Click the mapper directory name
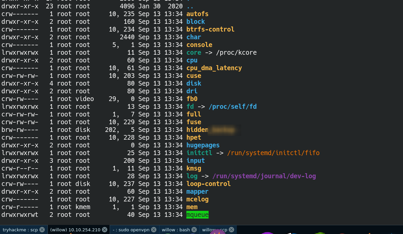This screenshot has height=234, width=403. (197, 192)
